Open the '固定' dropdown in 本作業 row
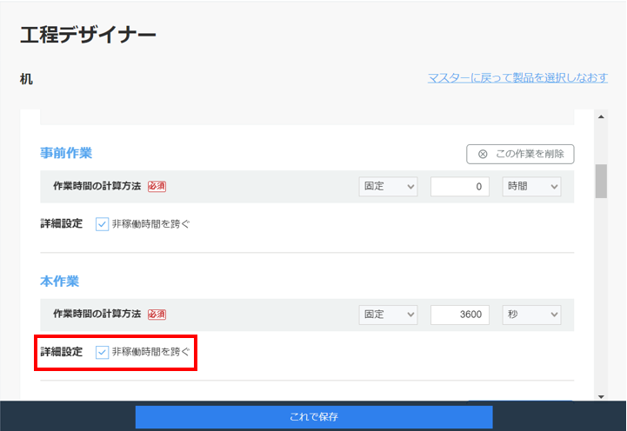The image size is (627, 431). point(388,315)
